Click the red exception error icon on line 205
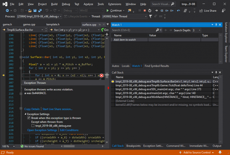This screenshot has width=230, height=155. pyautogui.click(x=102, y=75)
